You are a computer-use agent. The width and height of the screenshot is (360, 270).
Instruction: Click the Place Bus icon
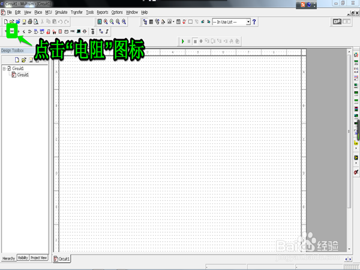107,31
